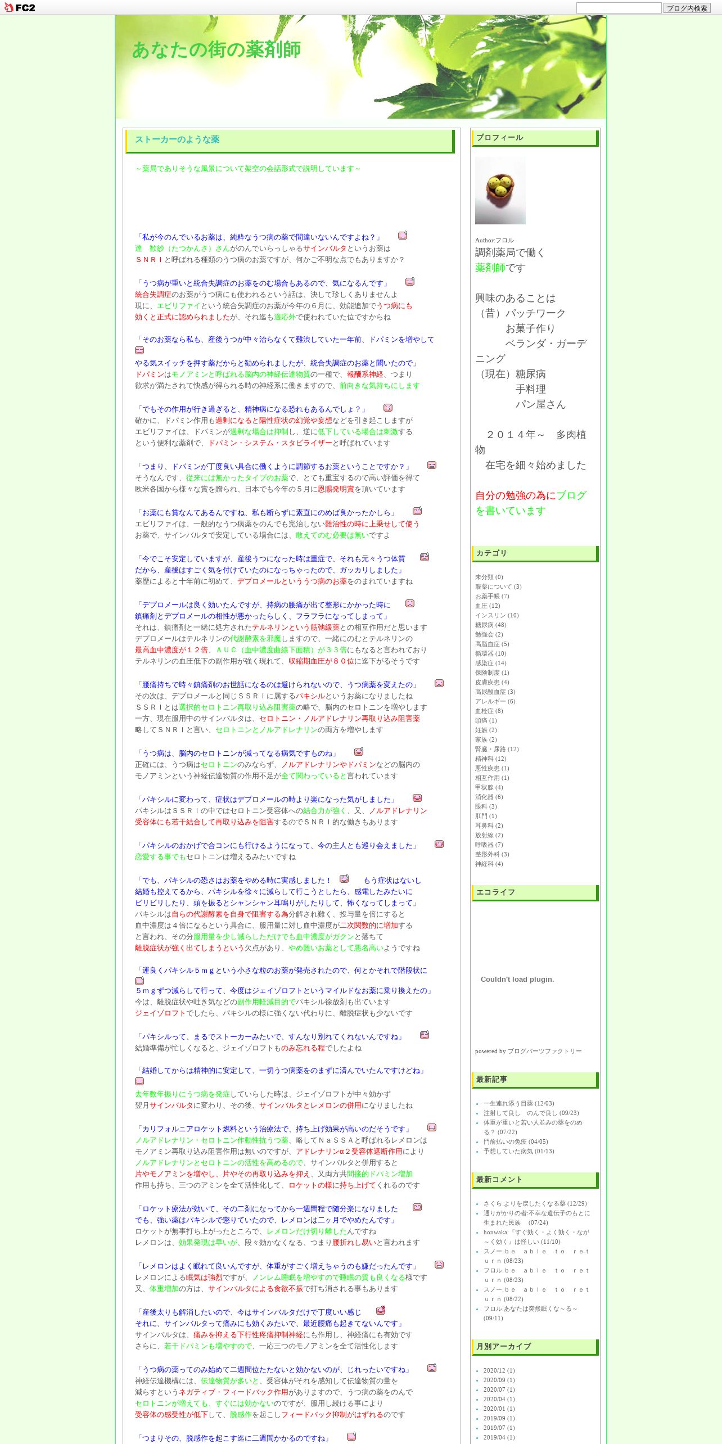Click emoji after 精神病になる恐れ line
This screenshot has height=1444, width=722.
388,408
